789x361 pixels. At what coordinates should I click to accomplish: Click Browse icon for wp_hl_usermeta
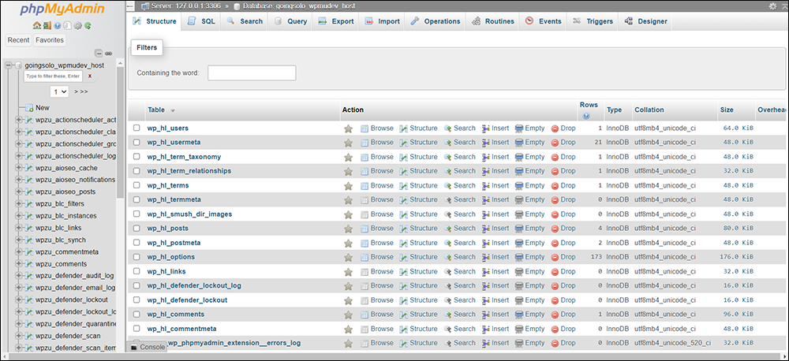pos(365,143)
